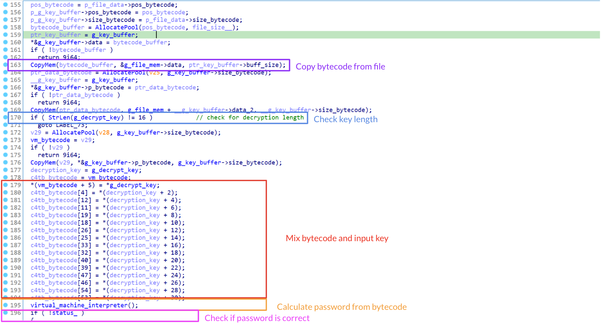Click the blue dot beside line 190
607x325 pixels.
(x=6, y=268)
